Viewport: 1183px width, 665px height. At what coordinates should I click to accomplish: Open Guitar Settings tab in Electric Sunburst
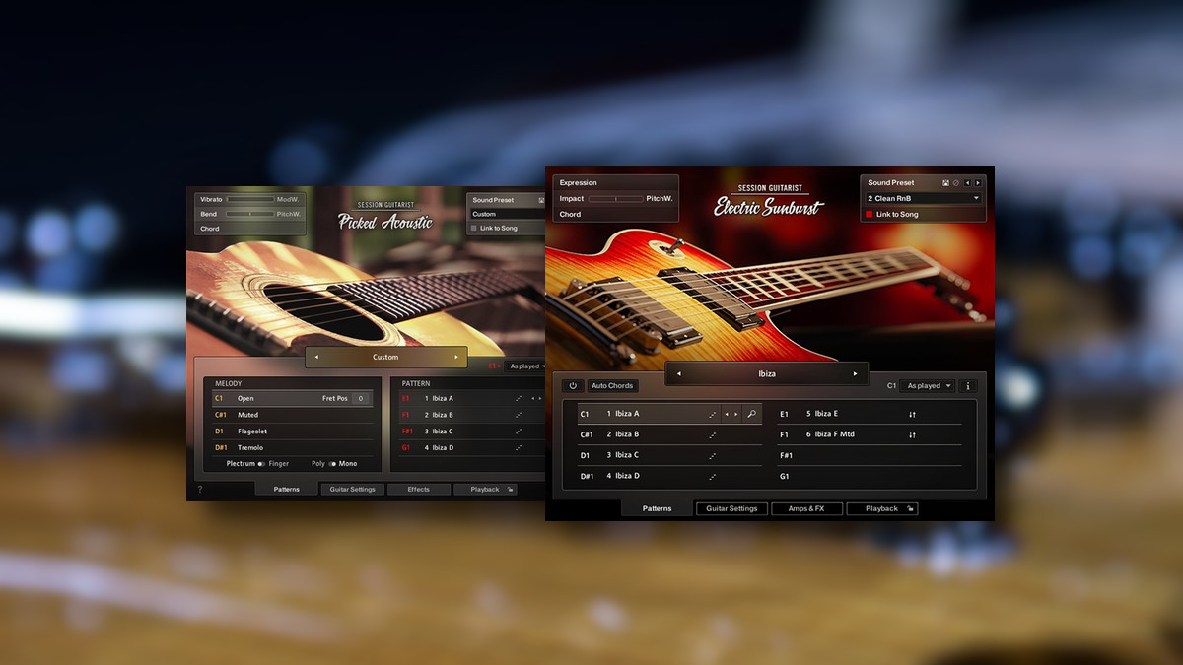(731, 508)
